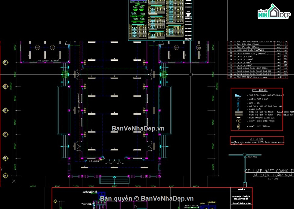Select table row 30 'BOÄ COÏC TIEÁP ÑÒA Ø16x2,4M'
294x209 pixels.
click(258, 77)
